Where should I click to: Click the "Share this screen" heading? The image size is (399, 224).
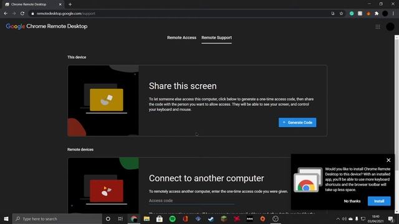183,86
